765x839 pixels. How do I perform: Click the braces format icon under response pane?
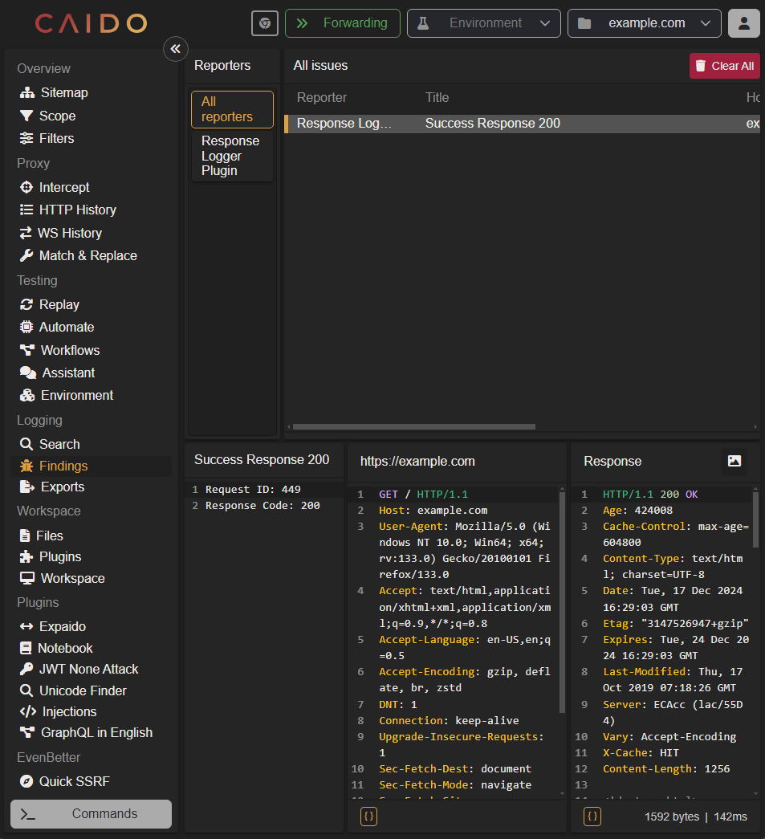click(x=592, y=817)
